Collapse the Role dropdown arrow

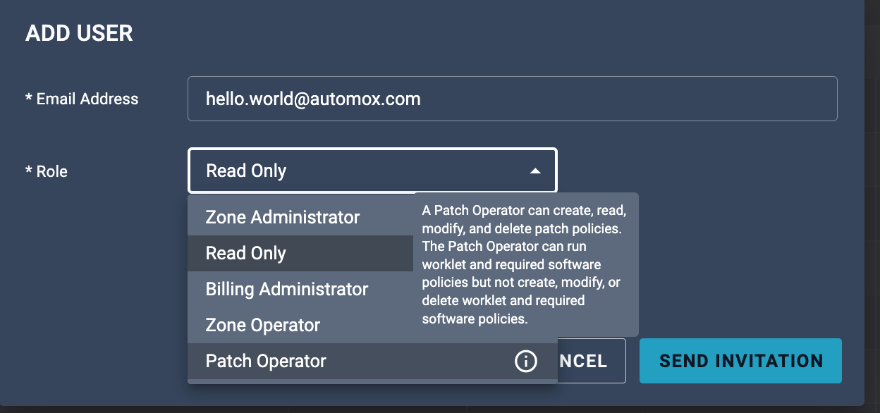(x=535, y=171)
